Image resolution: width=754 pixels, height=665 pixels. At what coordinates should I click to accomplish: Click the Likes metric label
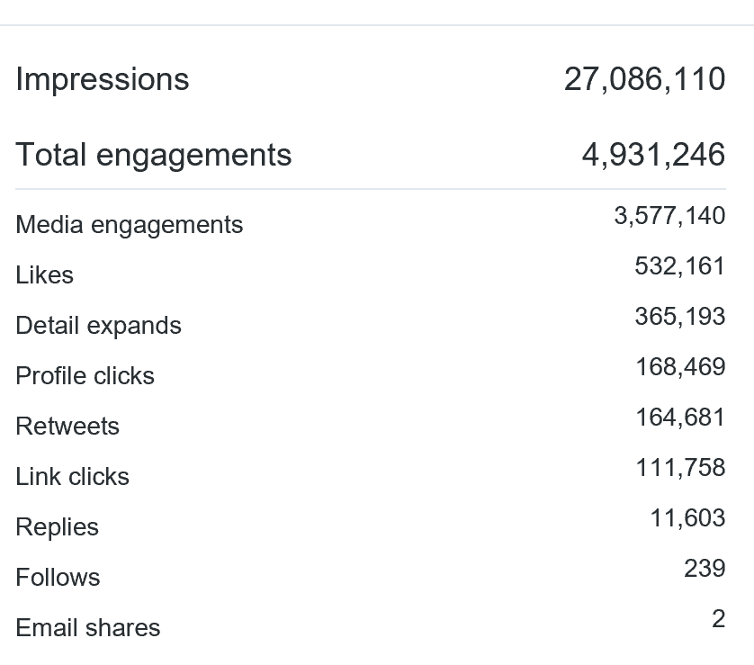tap(45, 274)
